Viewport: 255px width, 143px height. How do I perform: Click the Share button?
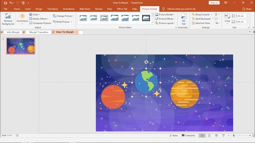pos(247,9)
